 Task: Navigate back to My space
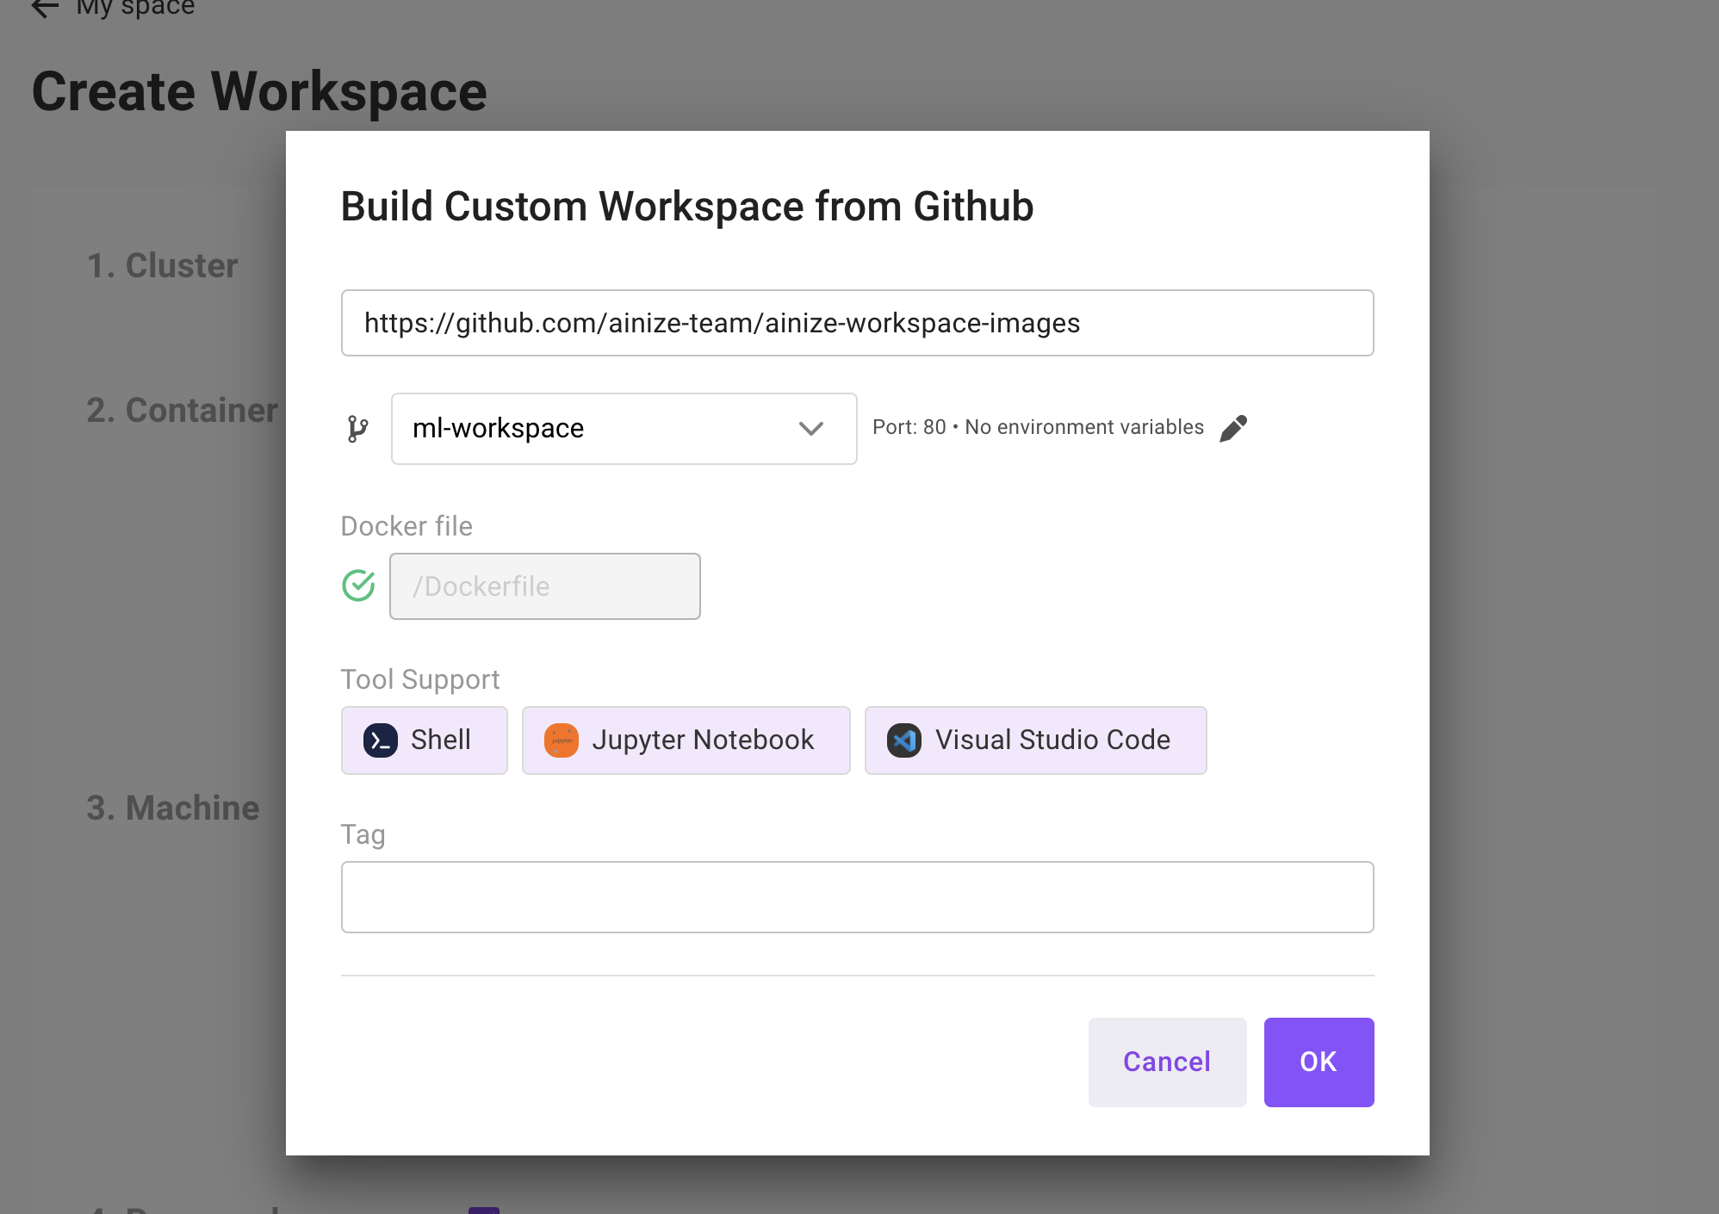[133, 7]
